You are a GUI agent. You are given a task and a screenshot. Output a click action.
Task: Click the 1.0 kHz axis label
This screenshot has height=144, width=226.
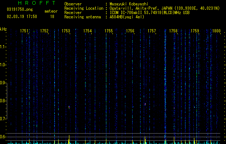pos(3,65)
